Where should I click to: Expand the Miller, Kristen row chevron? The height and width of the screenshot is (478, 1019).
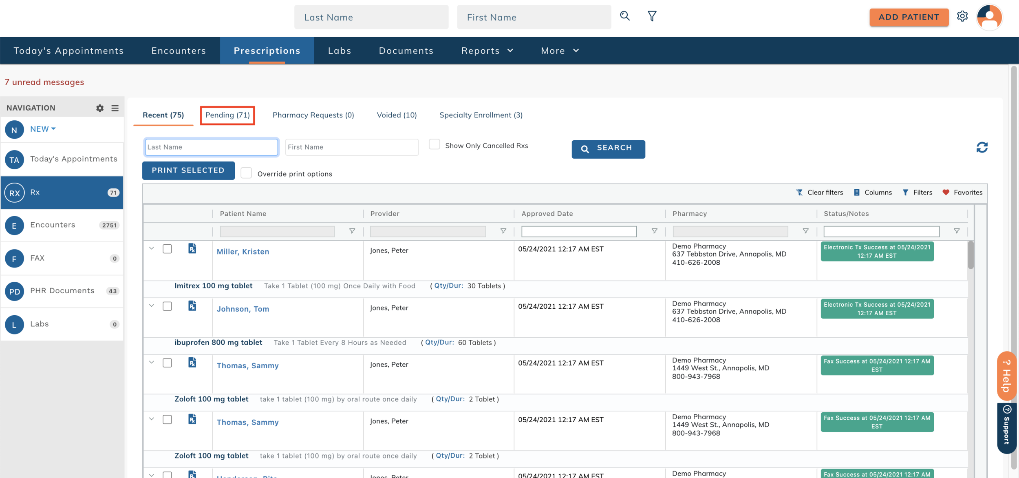(x=152, y=248)
